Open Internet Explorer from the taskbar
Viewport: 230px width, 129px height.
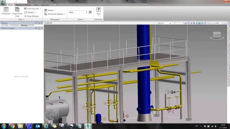tap(46, 126)
